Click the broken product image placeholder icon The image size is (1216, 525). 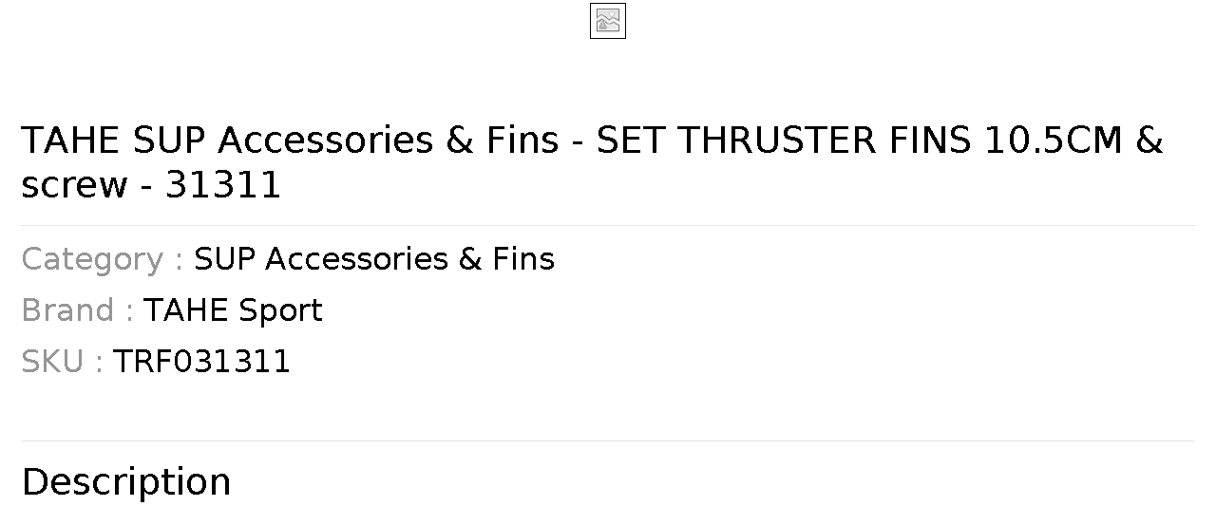[x=608, y=21]
